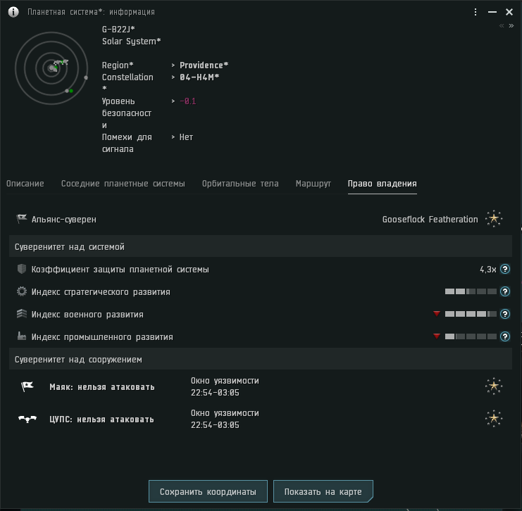
Task: Switch to Соседние планетные системы tab
Action: click(x=123, y=184)
